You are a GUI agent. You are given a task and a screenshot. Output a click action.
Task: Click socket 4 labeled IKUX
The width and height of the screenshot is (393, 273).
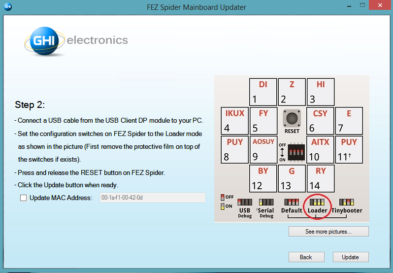tap(234, 121)
